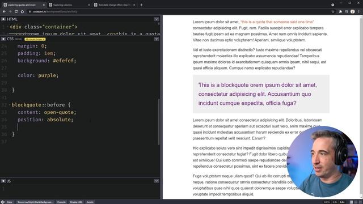
Task: Open the browser profile avatar
Action: 353,11
